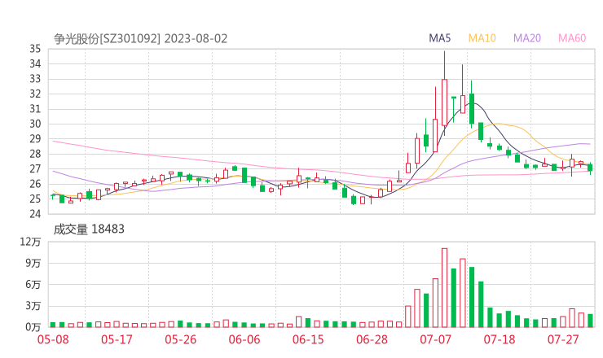Click the 06-28 date axis label
The height and width of the screenshot is (358, 603).
click(x=372, y=339)
